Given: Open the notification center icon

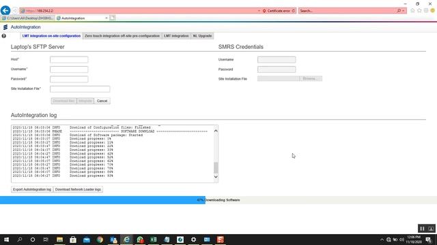Looking at the screenshot, I should [x=429, y=240].
